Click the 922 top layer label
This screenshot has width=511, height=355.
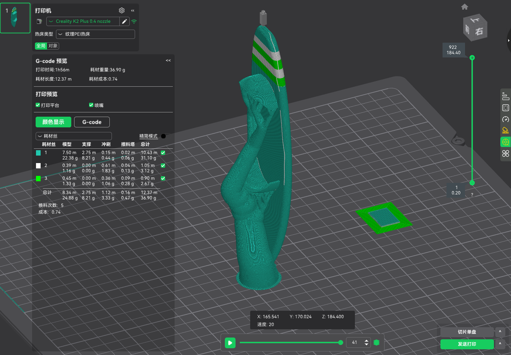click(x=453, y=47)
